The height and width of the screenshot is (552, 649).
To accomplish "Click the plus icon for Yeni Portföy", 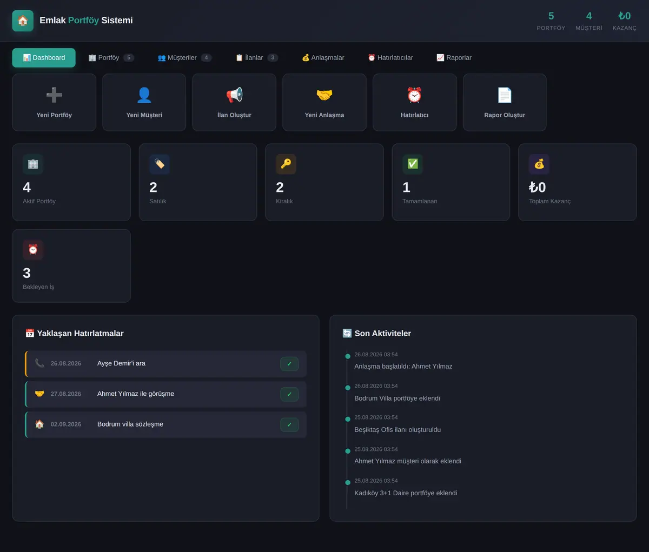I will coord(54,95).
